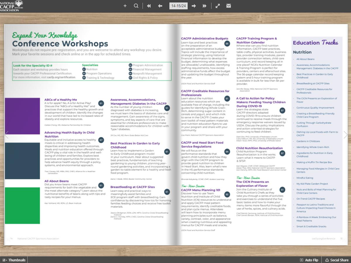Click 'CACFP Creditable Resources for Professionals' heading
The width and height of the screenshot is (351, 263).
[x=205, y=93]
